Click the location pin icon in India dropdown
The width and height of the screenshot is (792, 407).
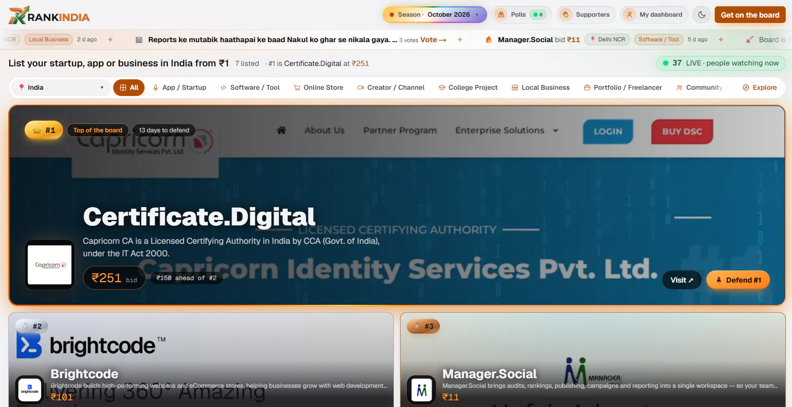click(22, 87)
